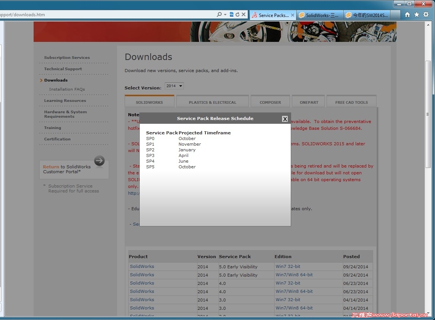This screenshot has height=320, width=435.
Task: Open favorites star icon
Action: coord(416,15)
